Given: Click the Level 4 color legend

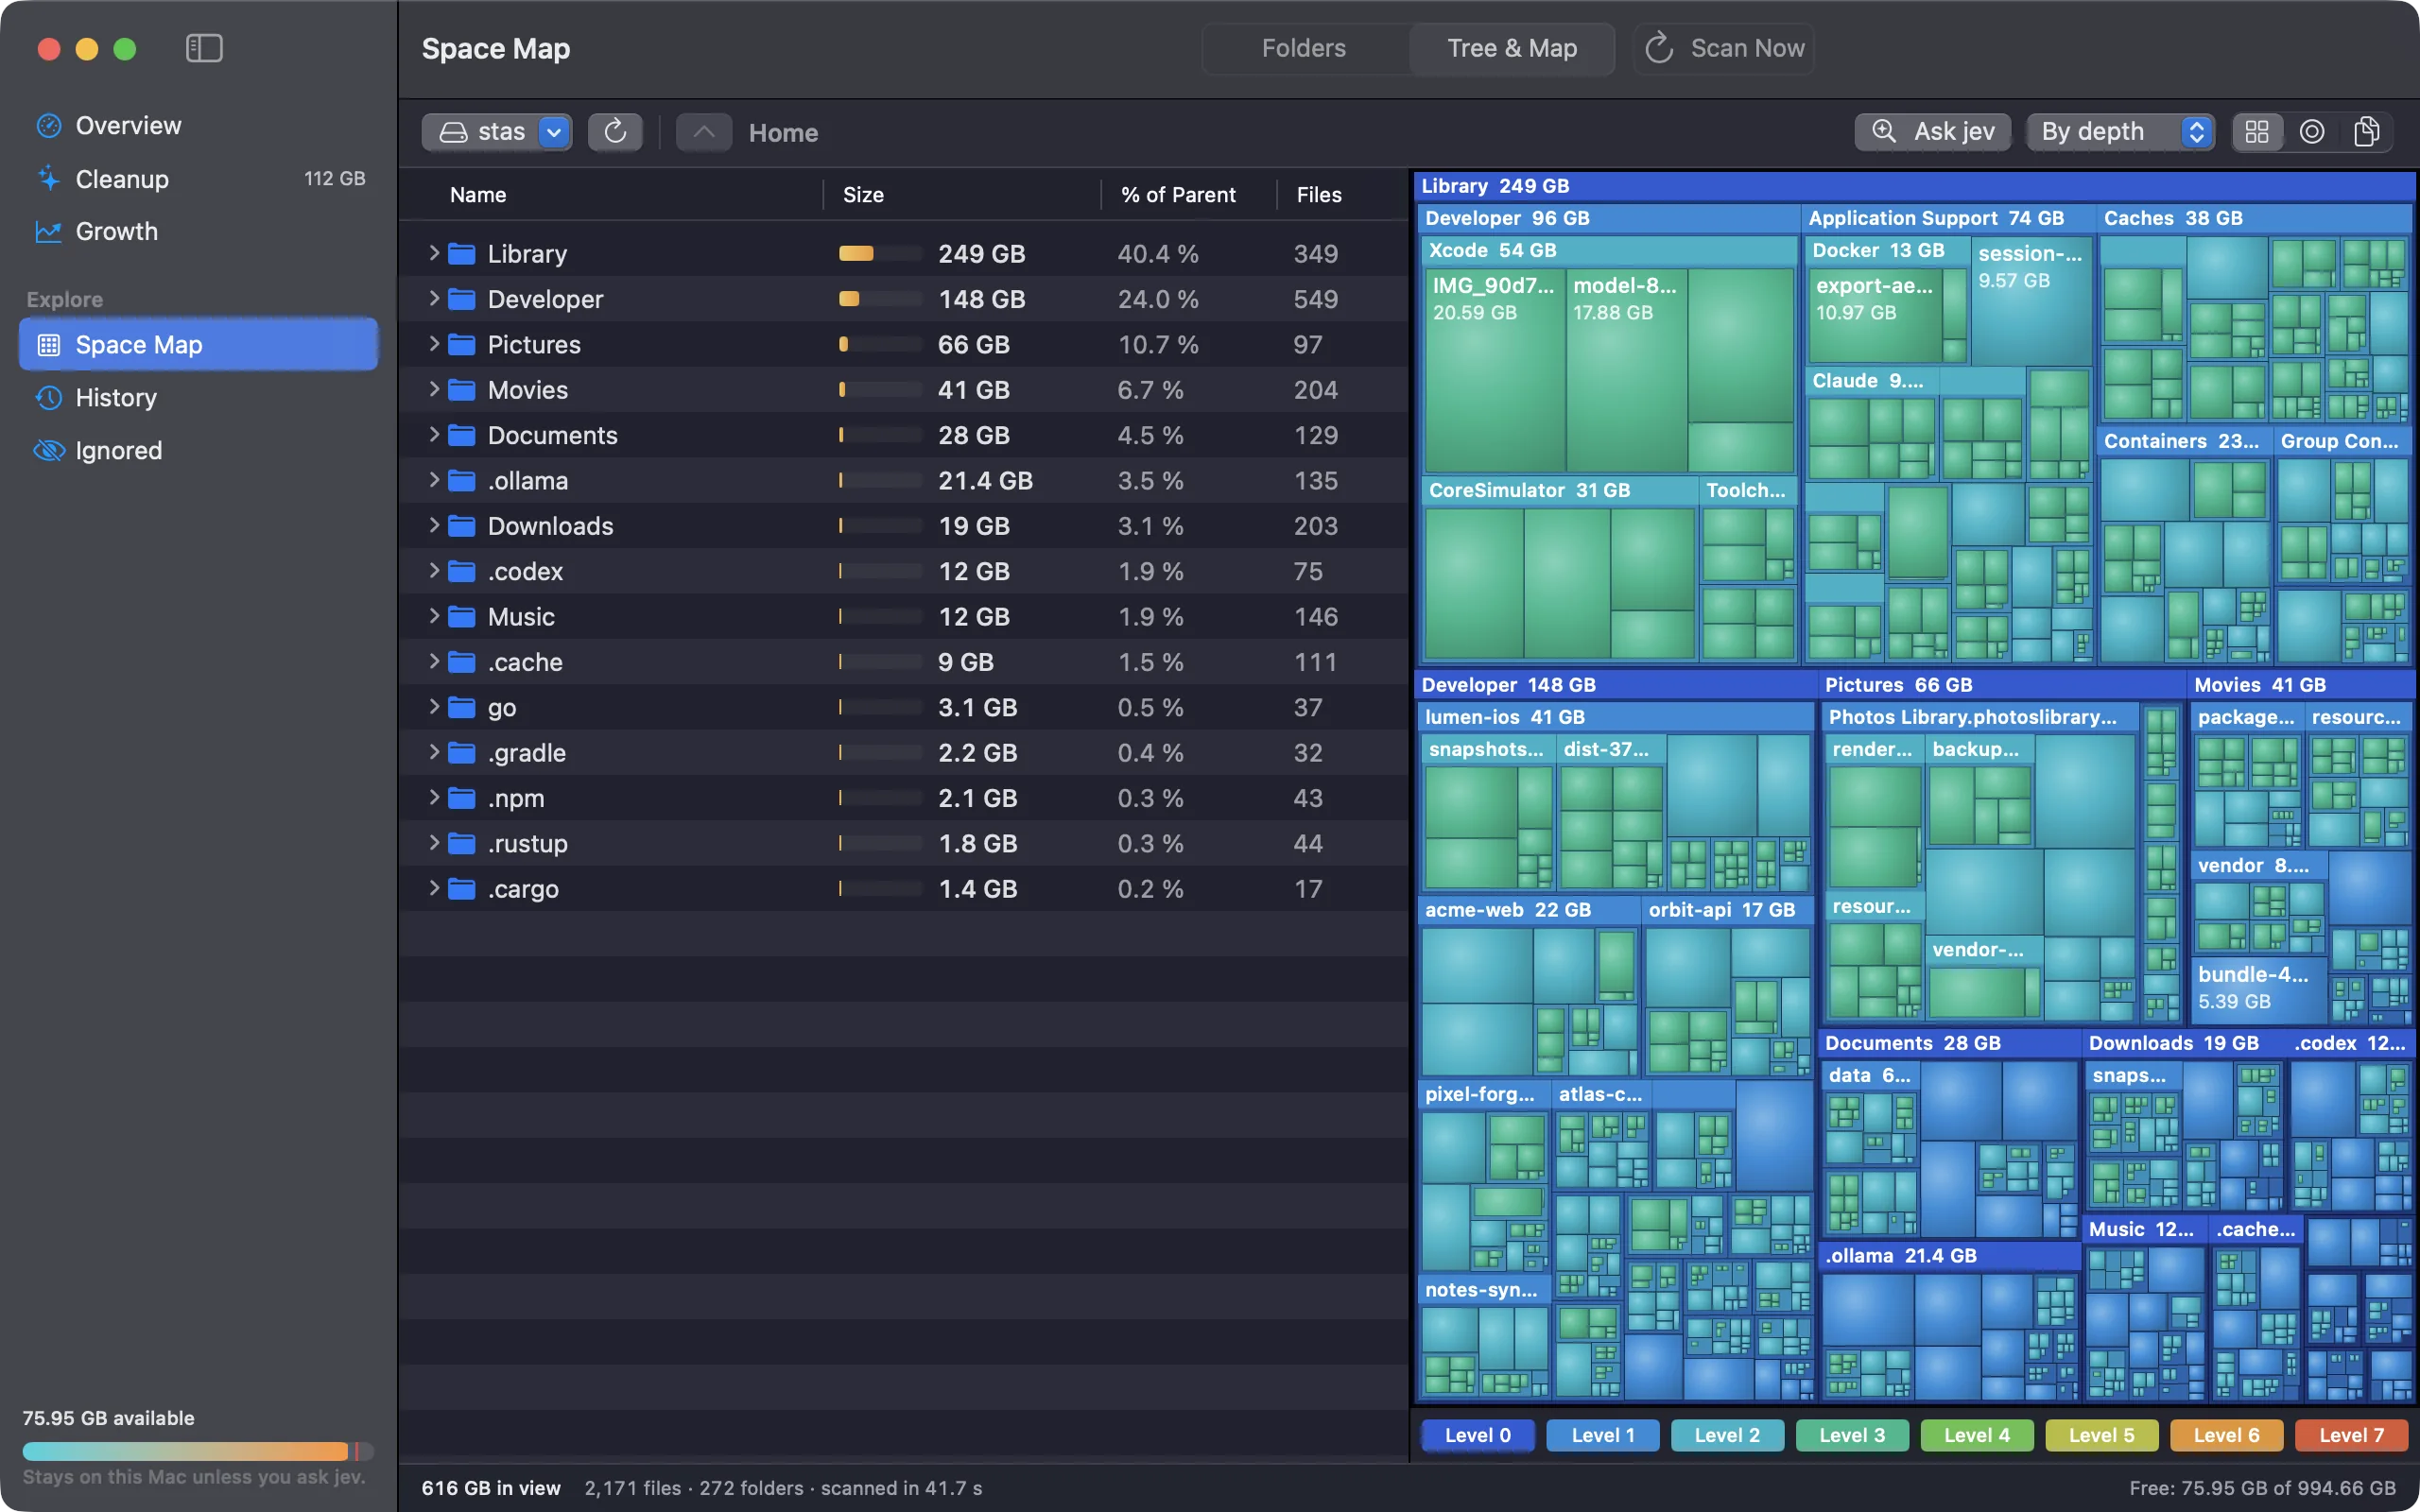Looking at the screenshot, I should [x=1976, y=1435].
